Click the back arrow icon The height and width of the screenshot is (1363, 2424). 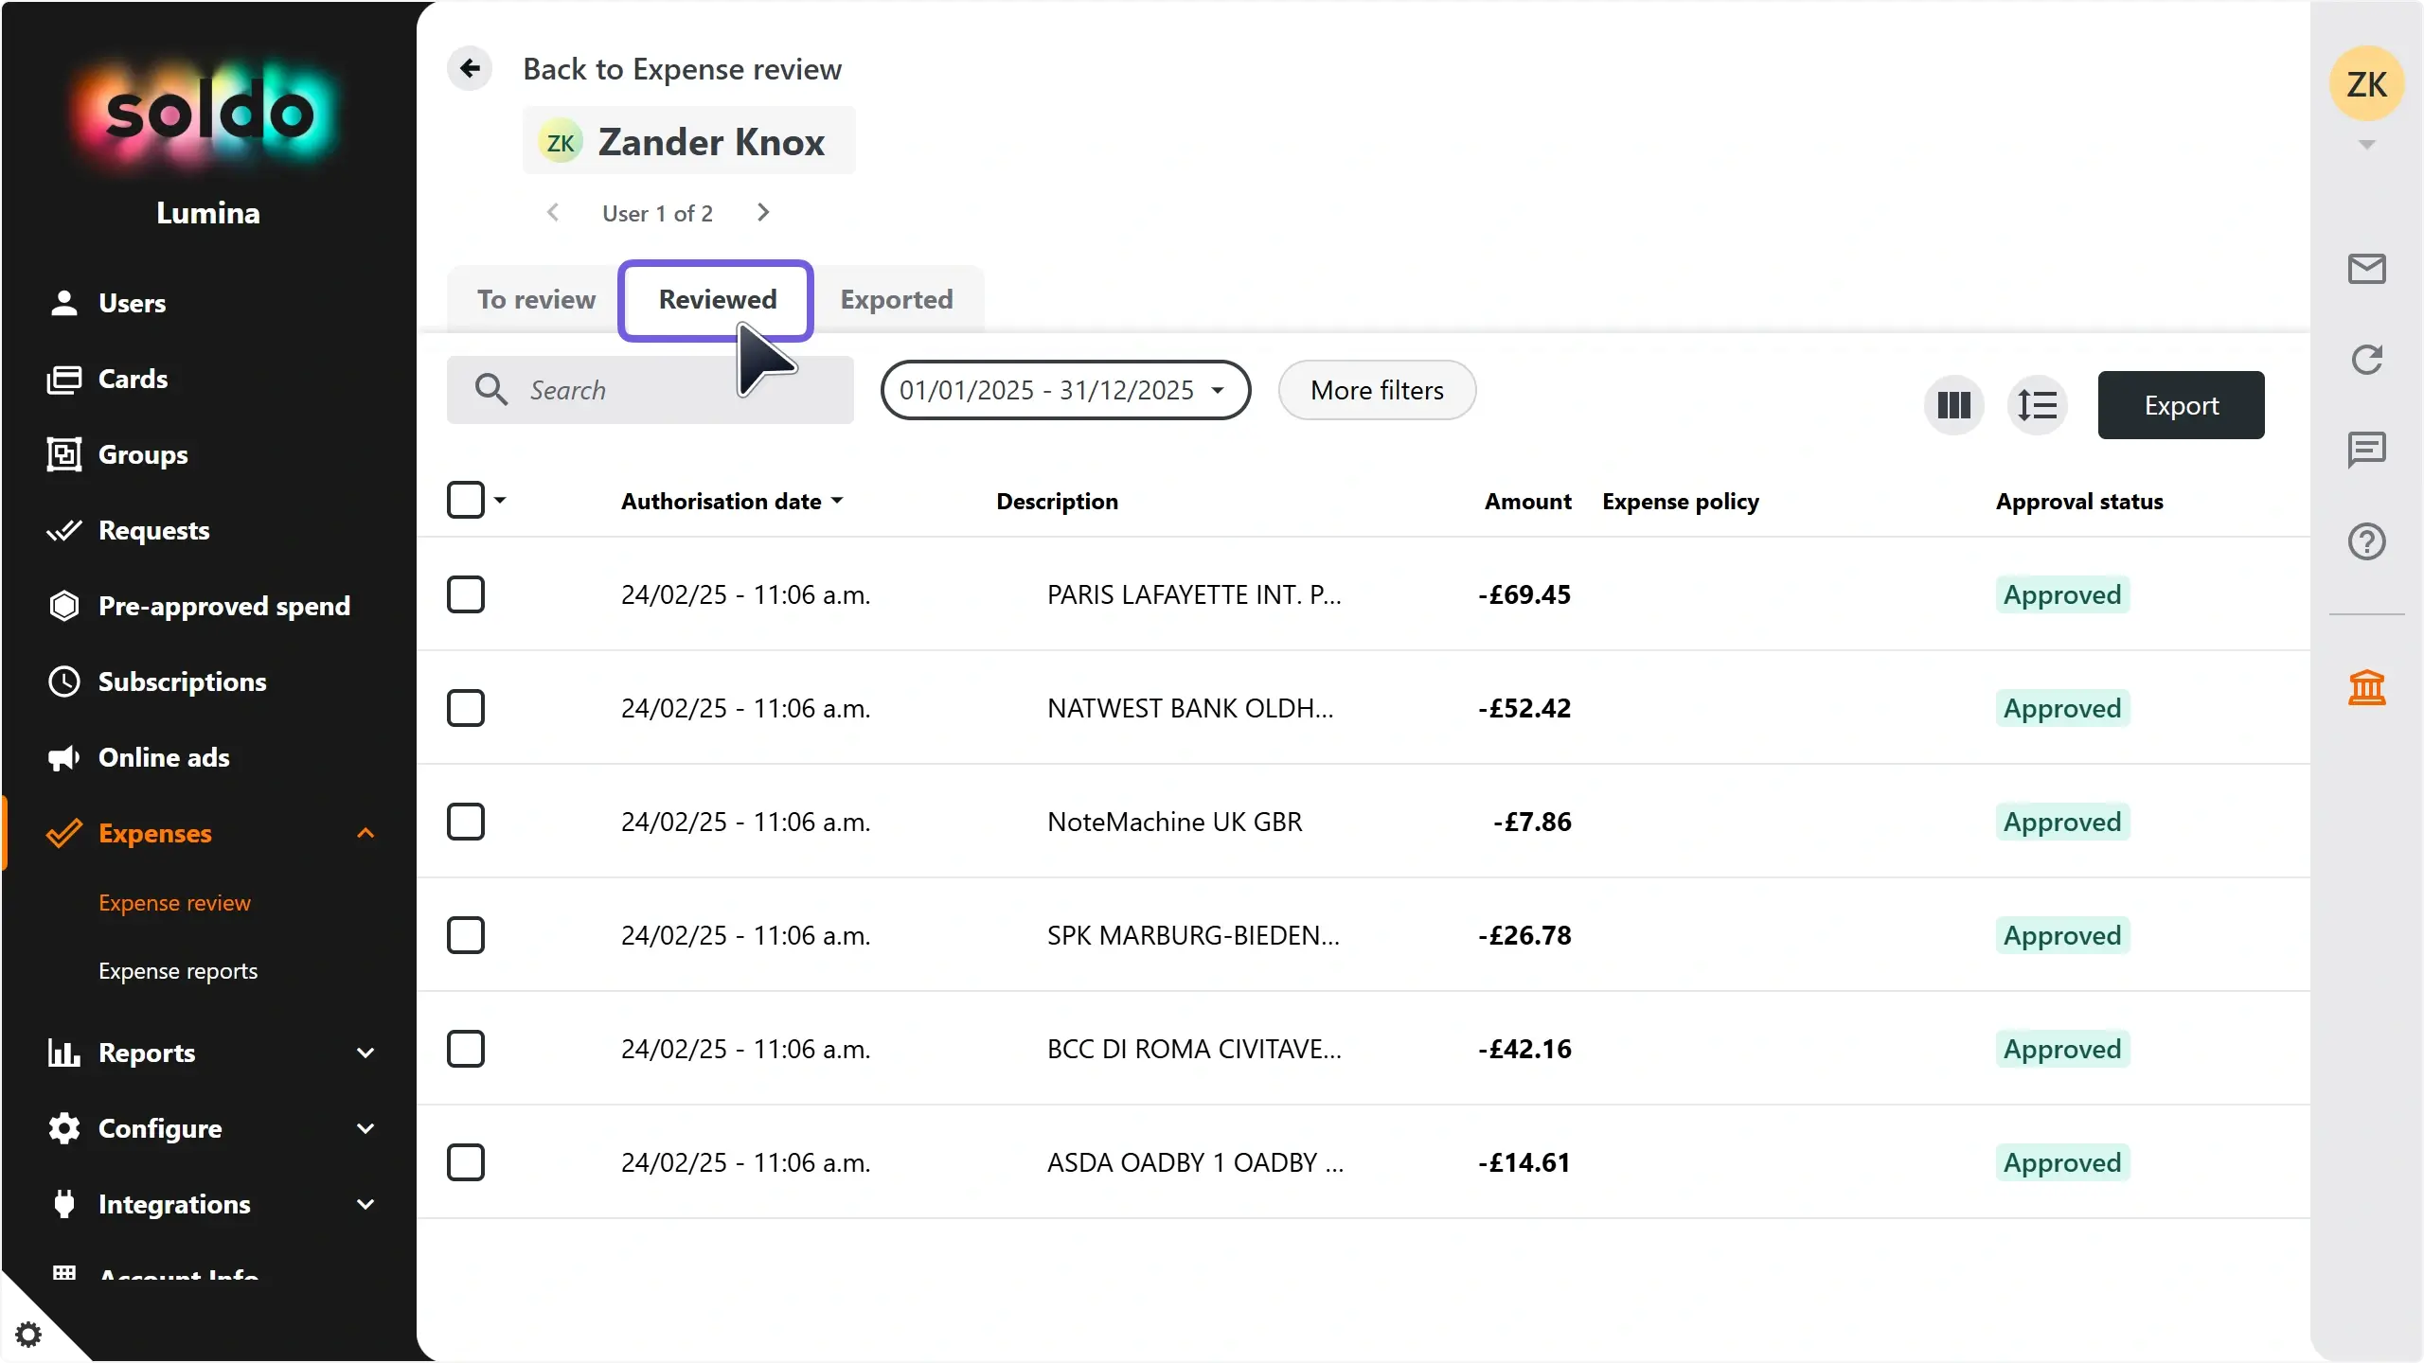470,68
